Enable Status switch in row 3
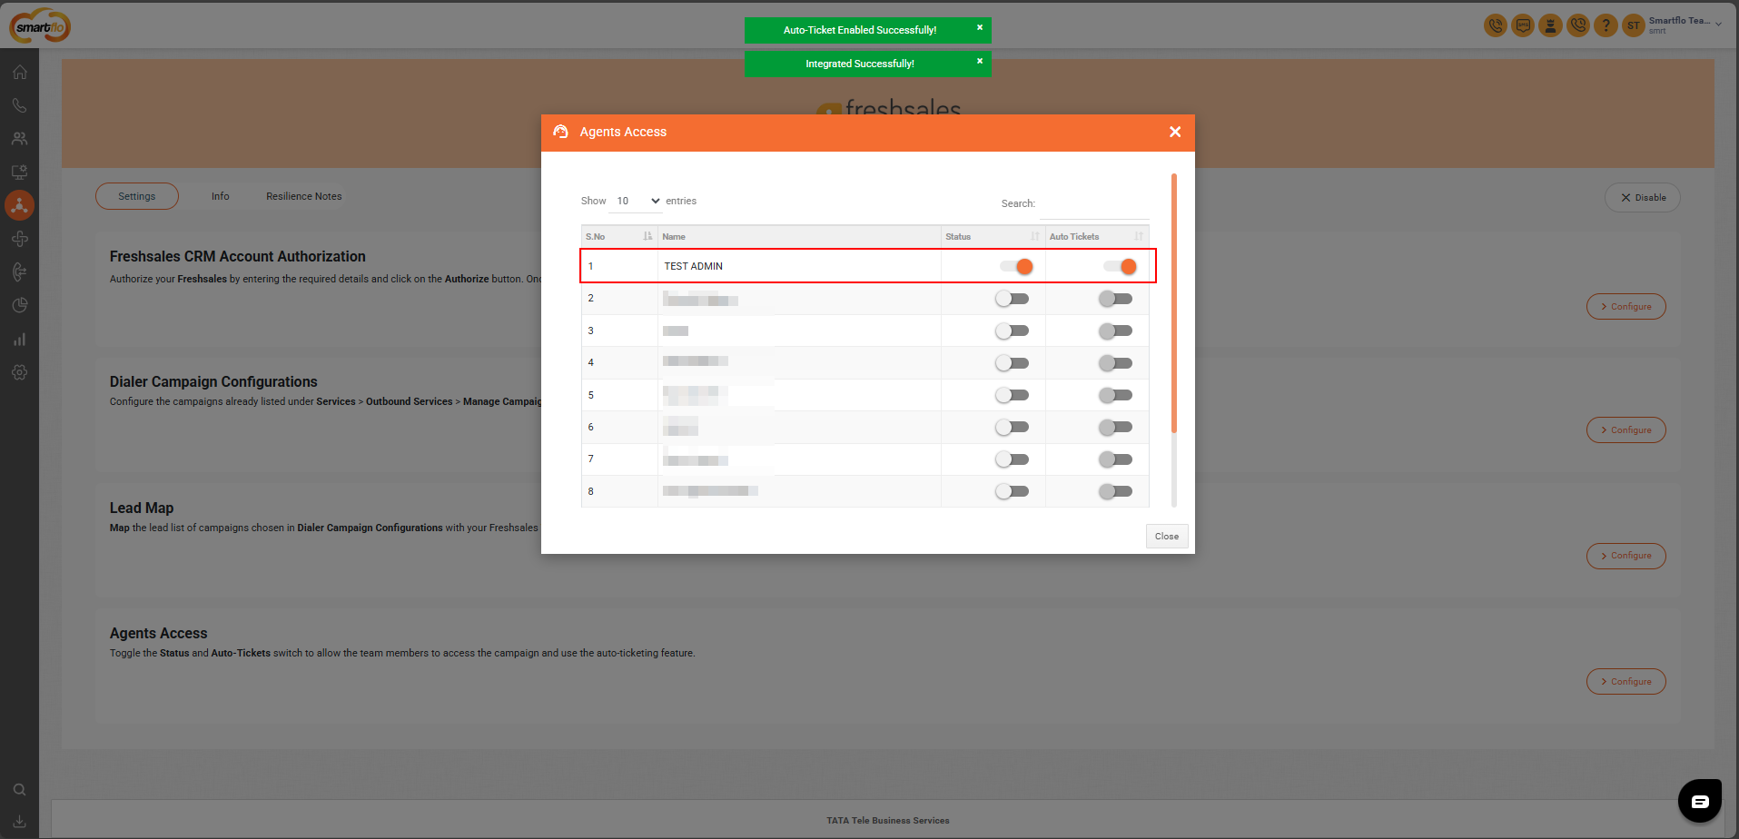This screenshot has width=1739, height=839. [x=1012, y=331]
